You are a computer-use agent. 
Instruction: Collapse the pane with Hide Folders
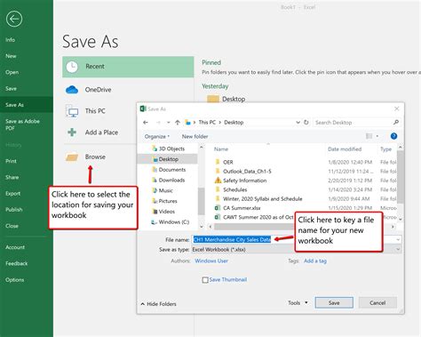coord(158,304)
